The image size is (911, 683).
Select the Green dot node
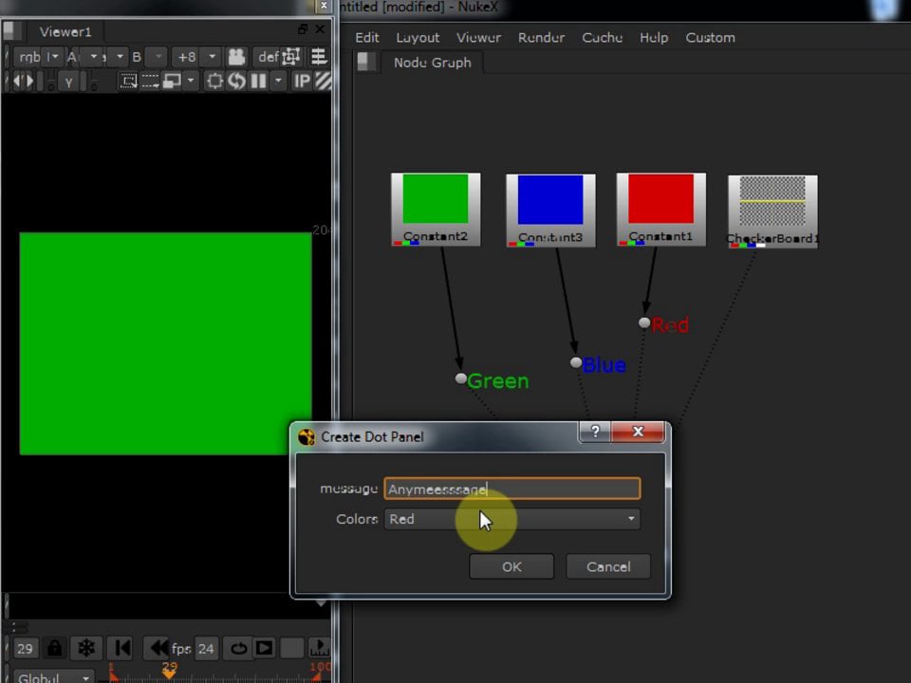pyautogui.click(x=461, y=378)
